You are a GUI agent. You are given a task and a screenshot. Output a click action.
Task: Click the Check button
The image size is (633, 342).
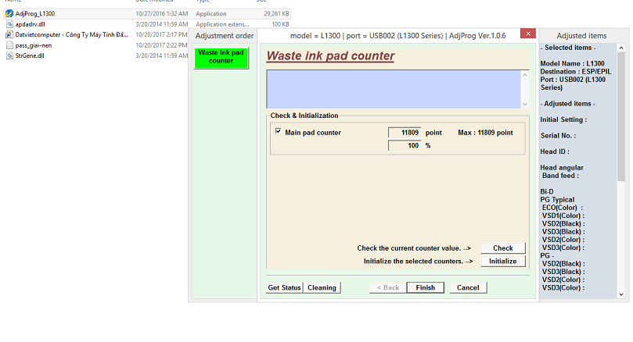(x=502, y=248)
